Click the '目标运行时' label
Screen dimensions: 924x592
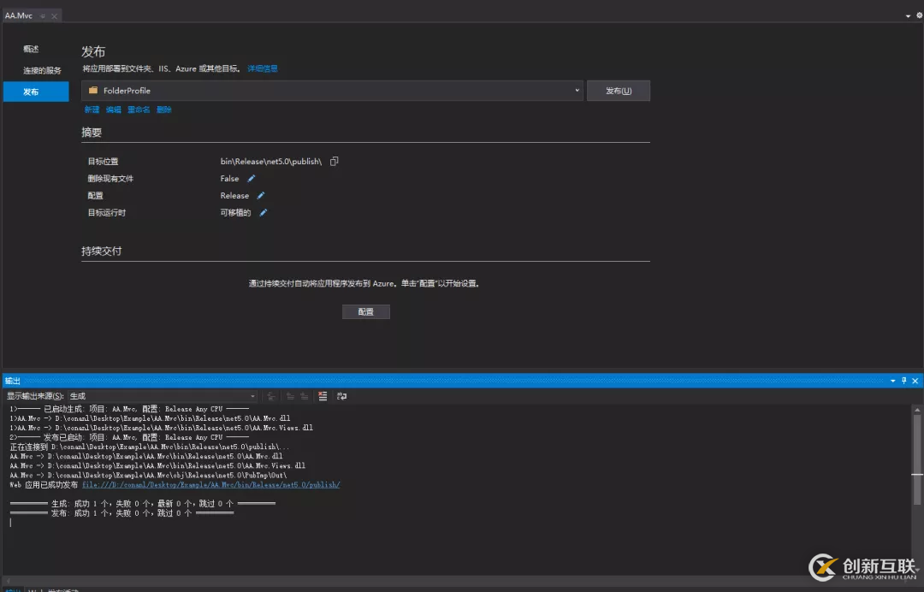107,213
